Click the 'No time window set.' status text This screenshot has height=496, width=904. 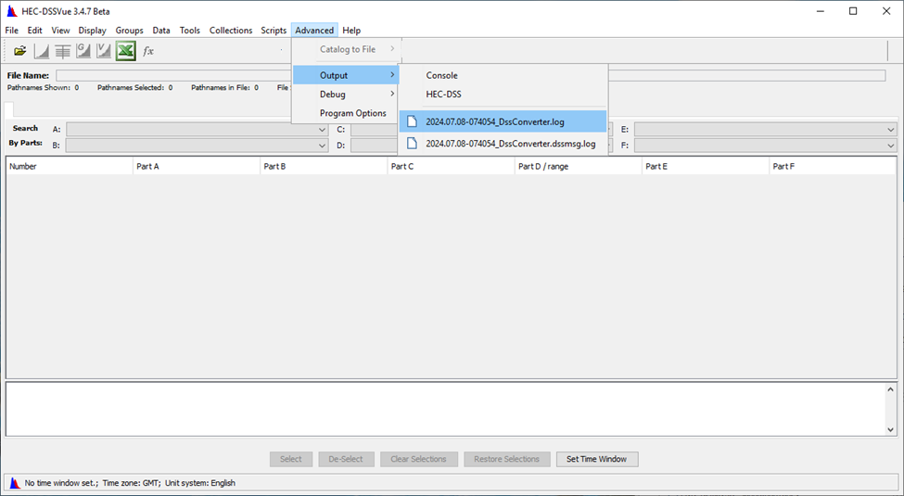point(61,483)
